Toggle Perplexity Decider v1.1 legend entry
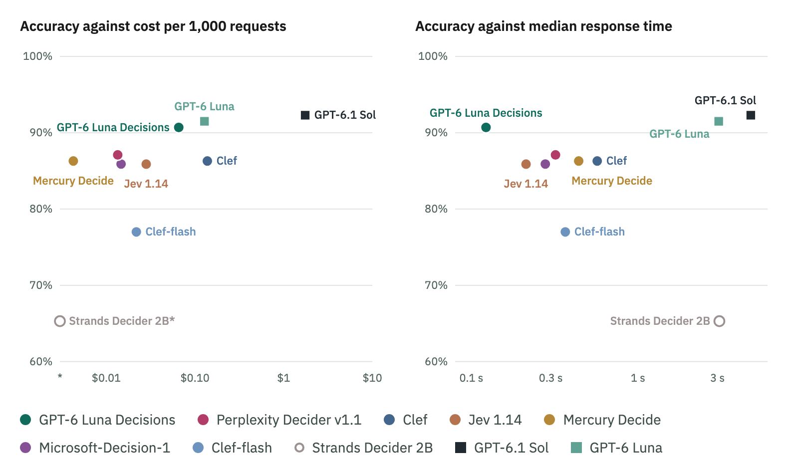 click(279, 420)
